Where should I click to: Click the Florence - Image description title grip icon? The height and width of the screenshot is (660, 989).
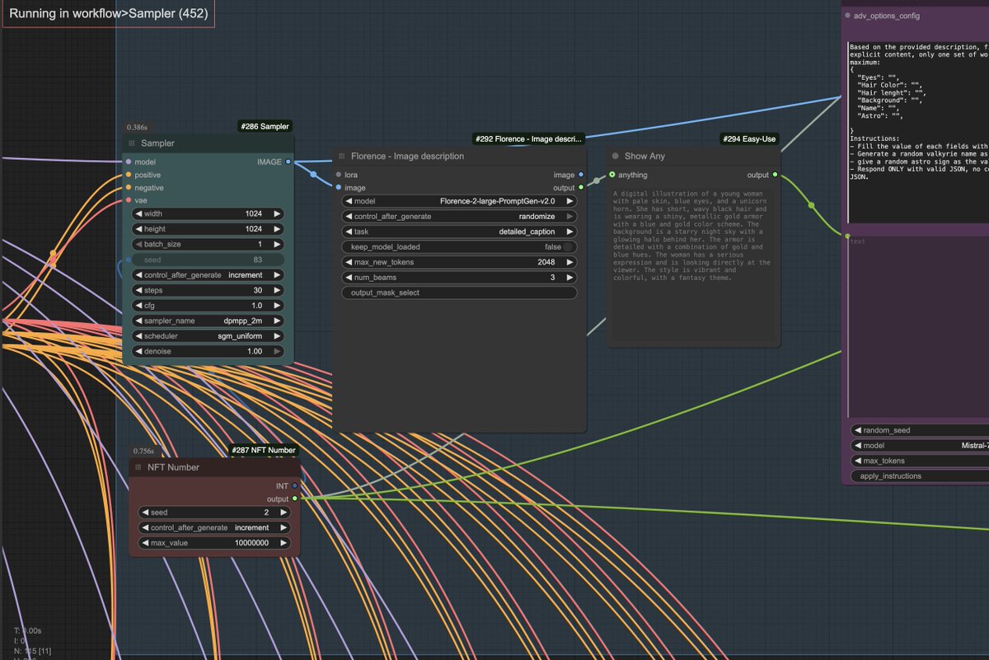click(x=341, y=156)
